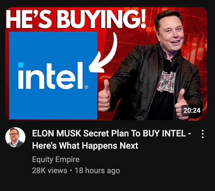Viewport: 215px width, 191px height.
Task: Click the Here's What Happens Next title line
Action: click(x=85, y=145)
